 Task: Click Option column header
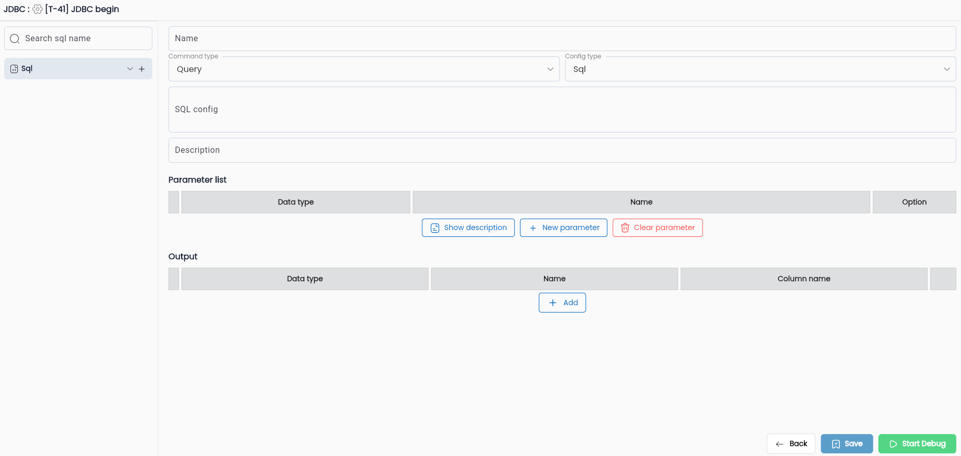coord(915,202)
